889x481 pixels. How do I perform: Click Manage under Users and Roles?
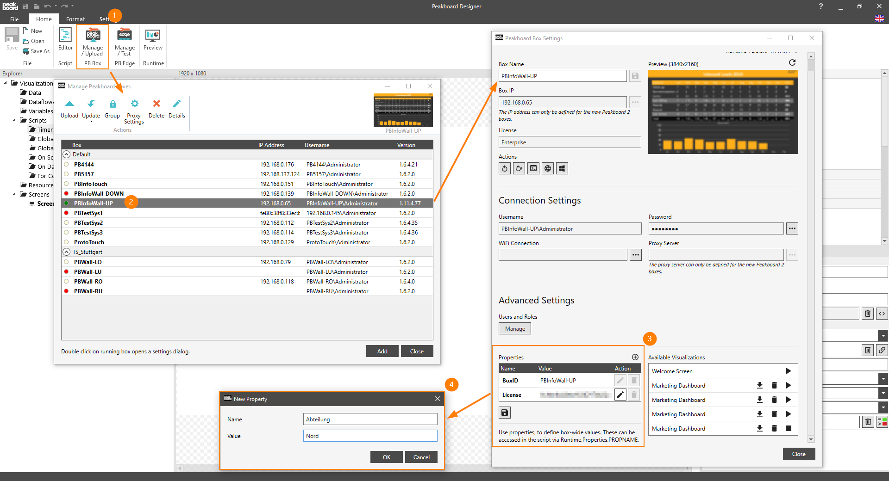(x=515, y=328)
